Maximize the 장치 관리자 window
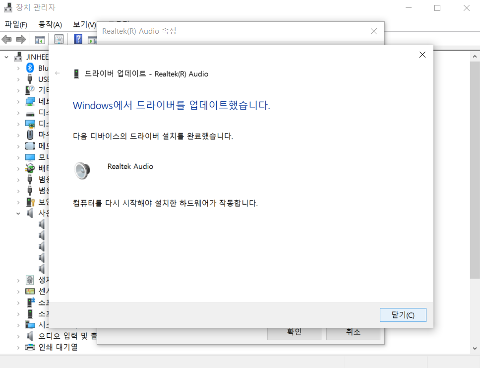Image resolution: width=480 pixels, height=368 pixels. pos(437,8)
